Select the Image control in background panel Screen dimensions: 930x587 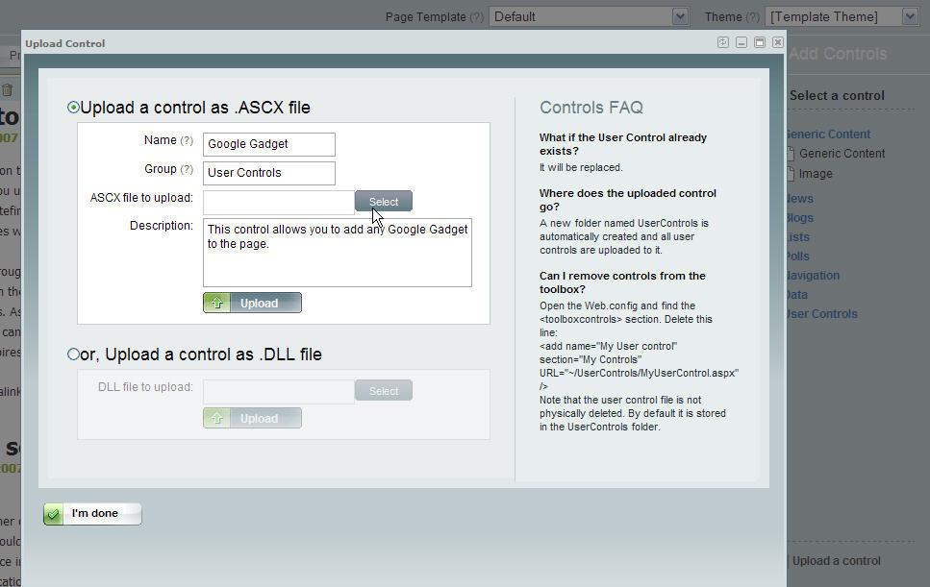(816, 174)
